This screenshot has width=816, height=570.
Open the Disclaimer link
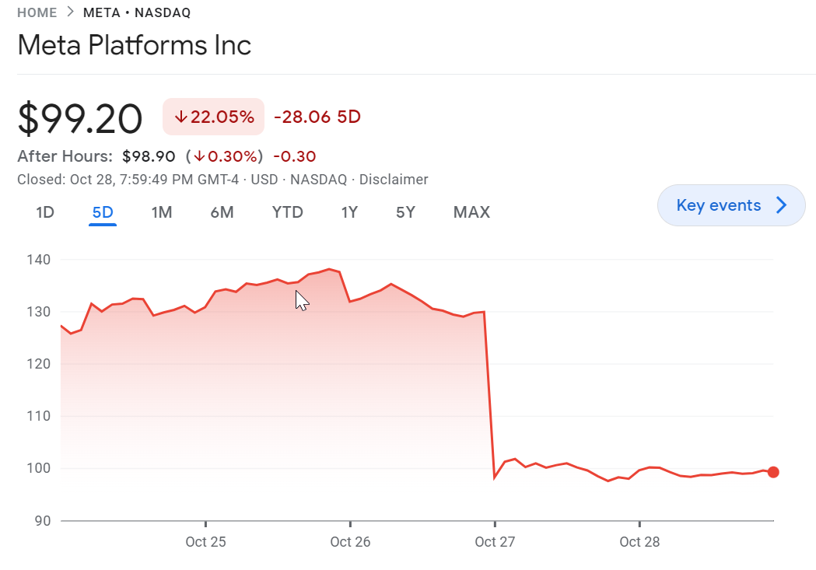[x=394, y=180]
